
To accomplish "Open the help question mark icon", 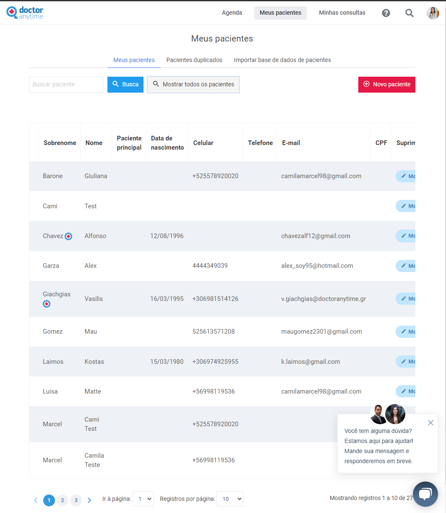I will (386, 13).
